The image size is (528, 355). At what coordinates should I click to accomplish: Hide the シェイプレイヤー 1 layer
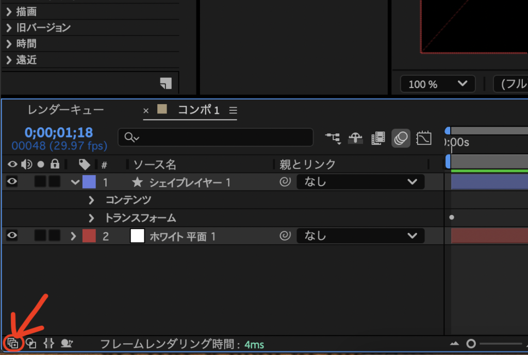click(12, 181)
